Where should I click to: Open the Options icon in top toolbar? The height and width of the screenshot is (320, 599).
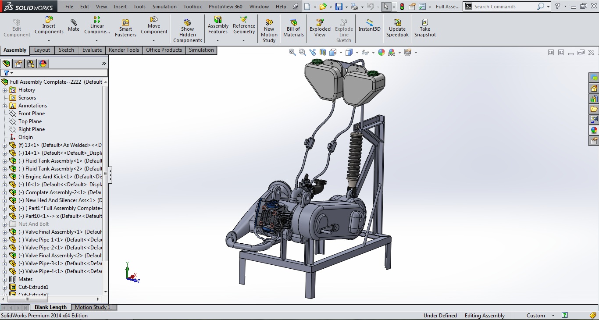pyautogui.click(x=422, y=7)
